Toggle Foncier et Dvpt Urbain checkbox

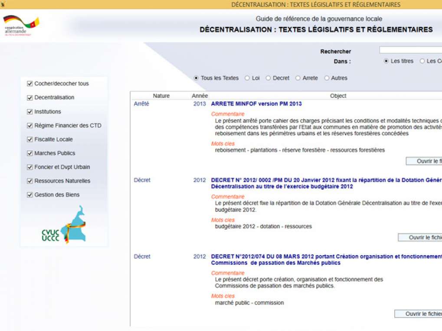30,167
